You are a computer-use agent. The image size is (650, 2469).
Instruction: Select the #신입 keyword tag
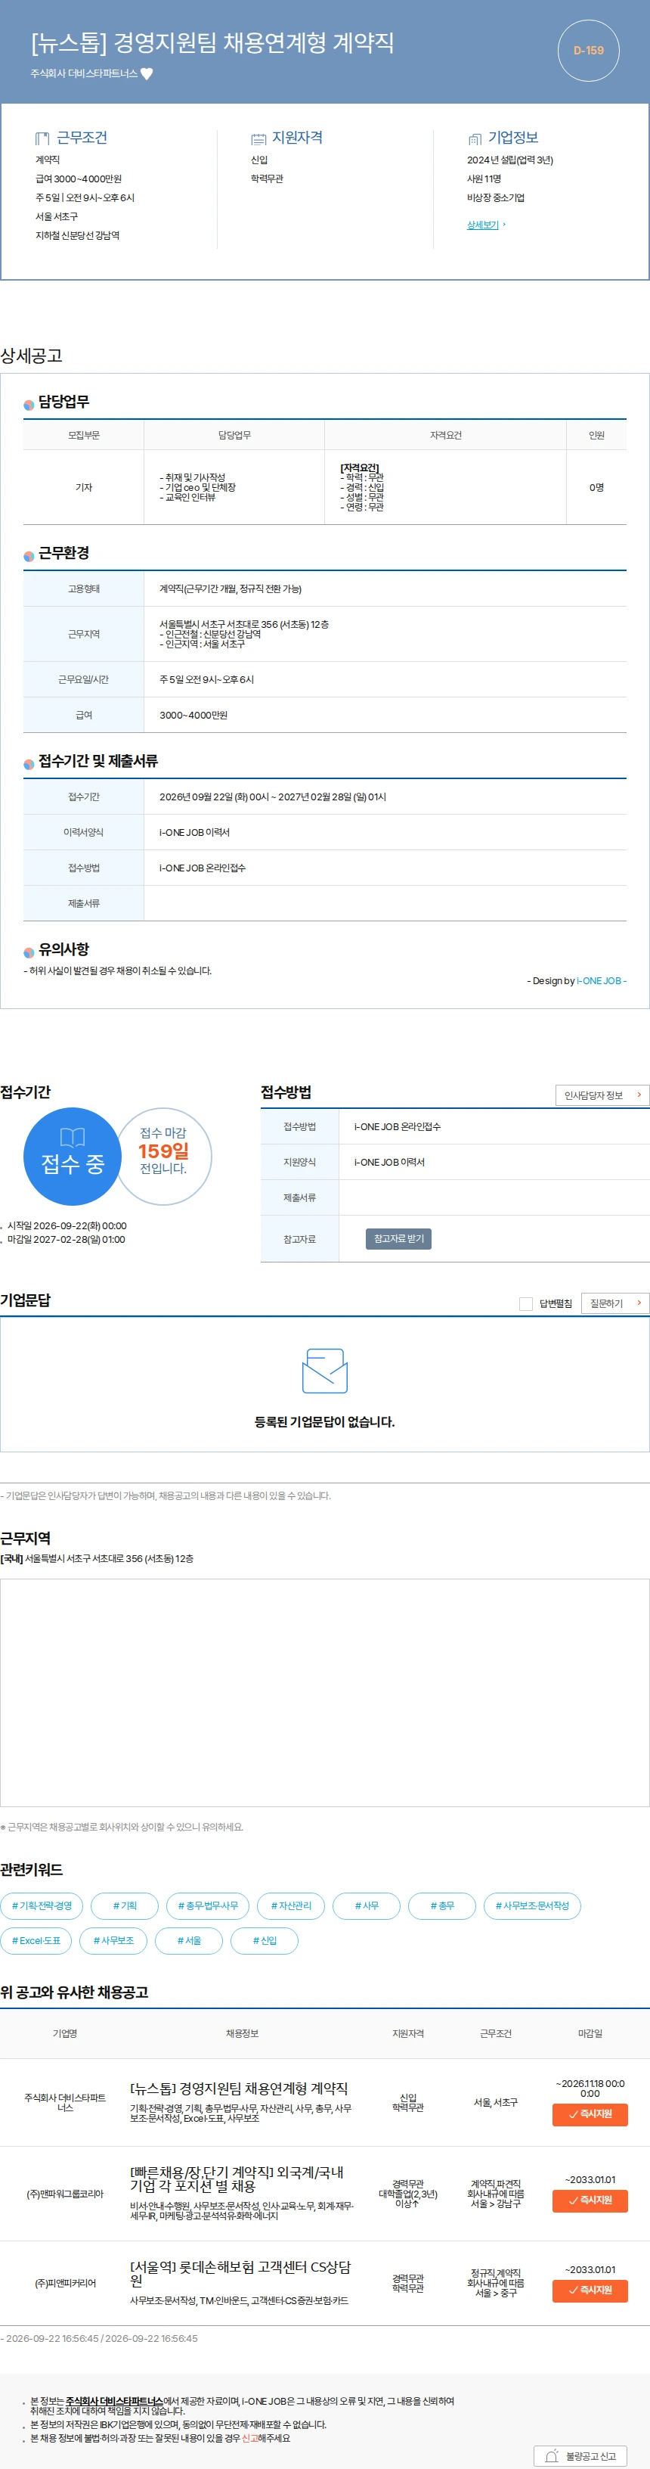265,1940
